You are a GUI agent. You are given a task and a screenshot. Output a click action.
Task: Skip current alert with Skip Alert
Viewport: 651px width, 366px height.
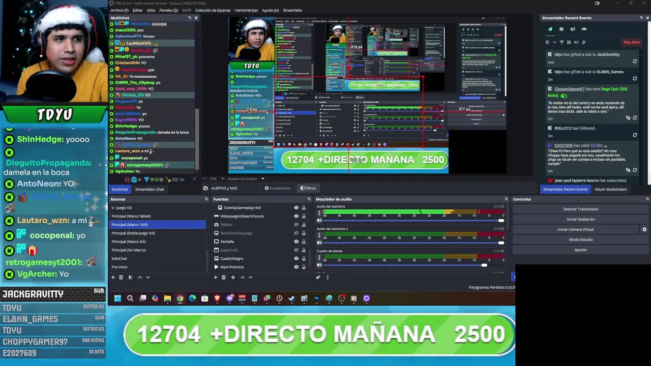click(x=632, y=42)
